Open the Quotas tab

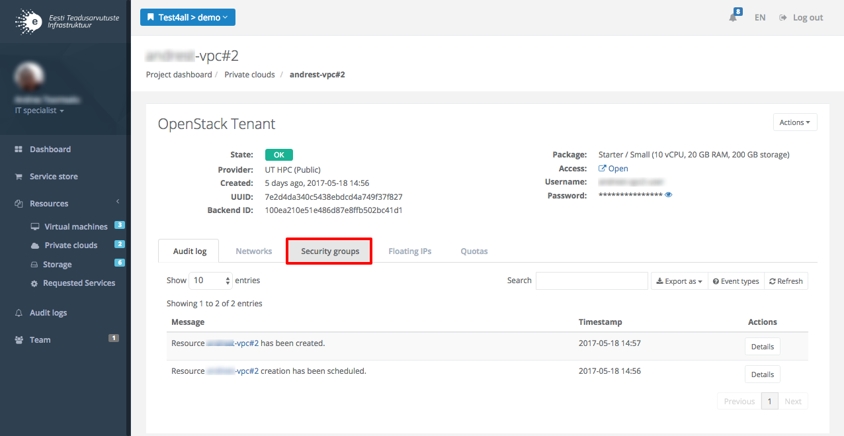click(x=474, y=251)
